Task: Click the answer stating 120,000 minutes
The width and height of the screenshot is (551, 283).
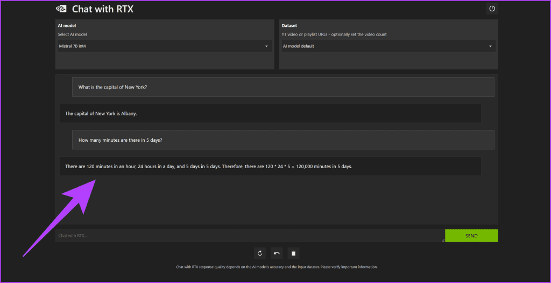Action: tap(270, 166)
